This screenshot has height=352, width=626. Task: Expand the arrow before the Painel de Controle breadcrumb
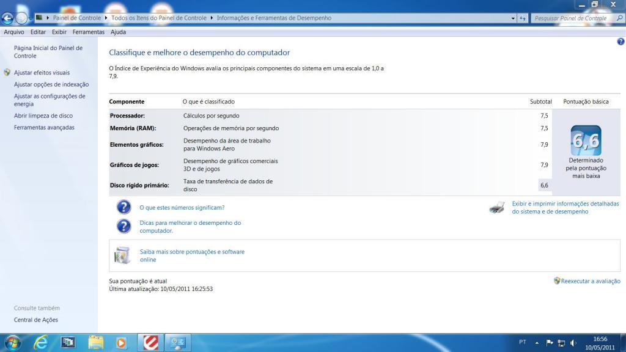pyautogui.click(x=48, y=18)
